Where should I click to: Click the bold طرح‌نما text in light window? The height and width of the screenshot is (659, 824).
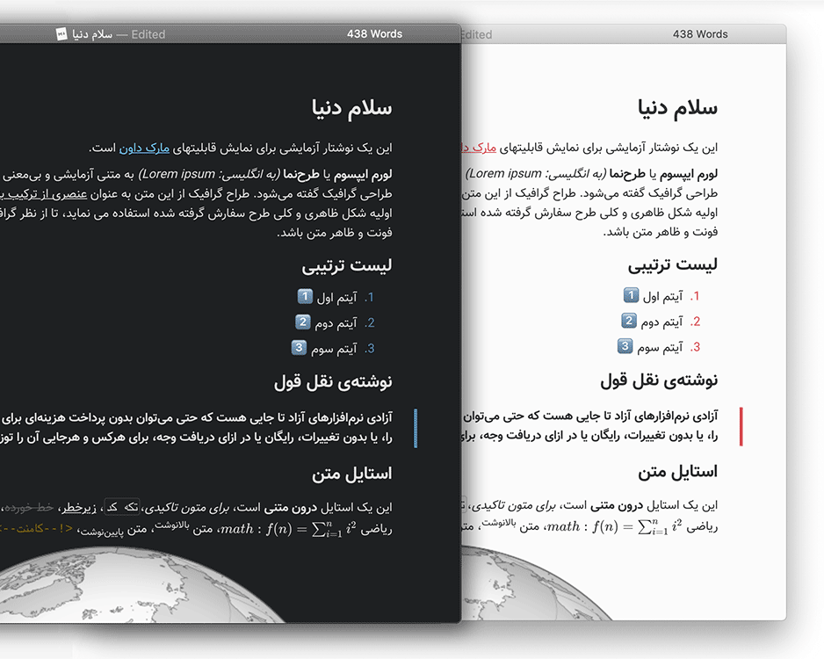(x=627, y=174)
